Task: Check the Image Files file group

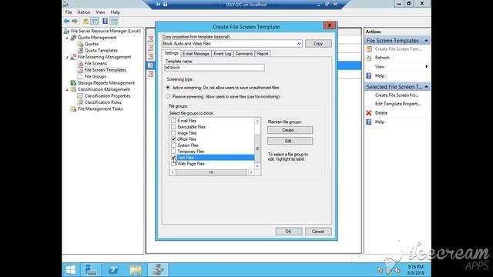Action: pos(173,133)
